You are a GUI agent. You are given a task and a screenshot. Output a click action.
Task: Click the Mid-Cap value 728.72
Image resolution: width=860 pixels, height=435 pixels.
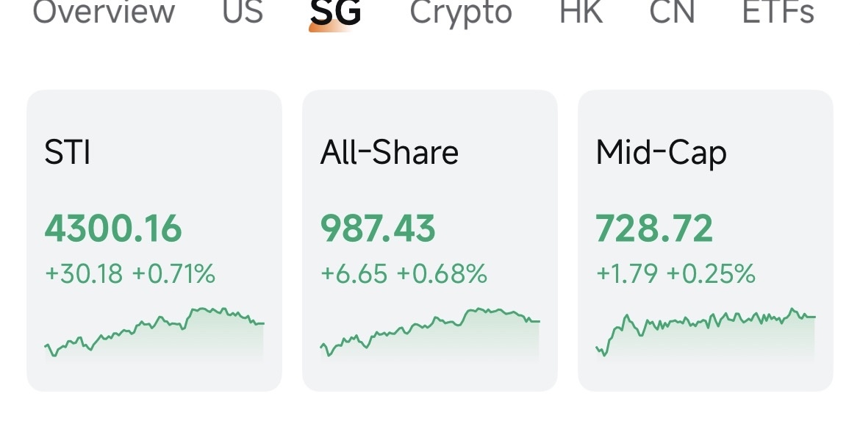pyautogui.click(x=654, y=229)
